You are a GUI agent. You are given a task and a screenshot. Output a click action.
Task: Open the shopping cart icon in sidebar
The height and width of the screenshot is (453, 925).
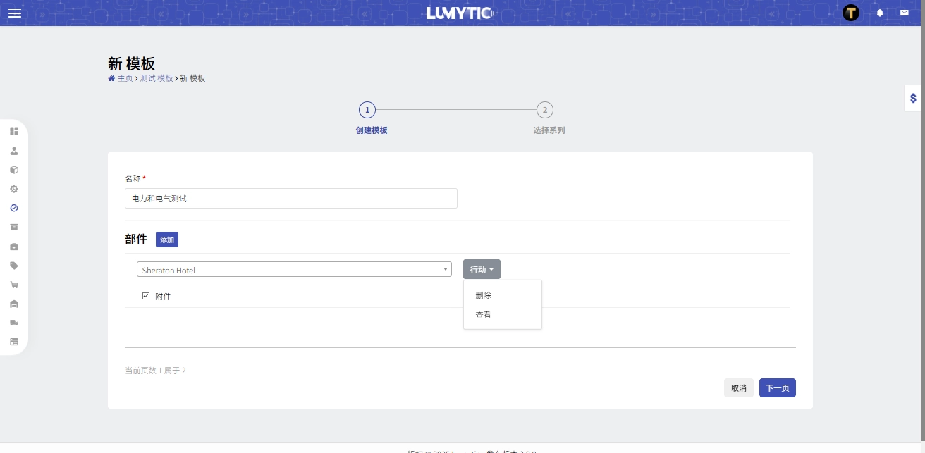click(x=14, y=285)
